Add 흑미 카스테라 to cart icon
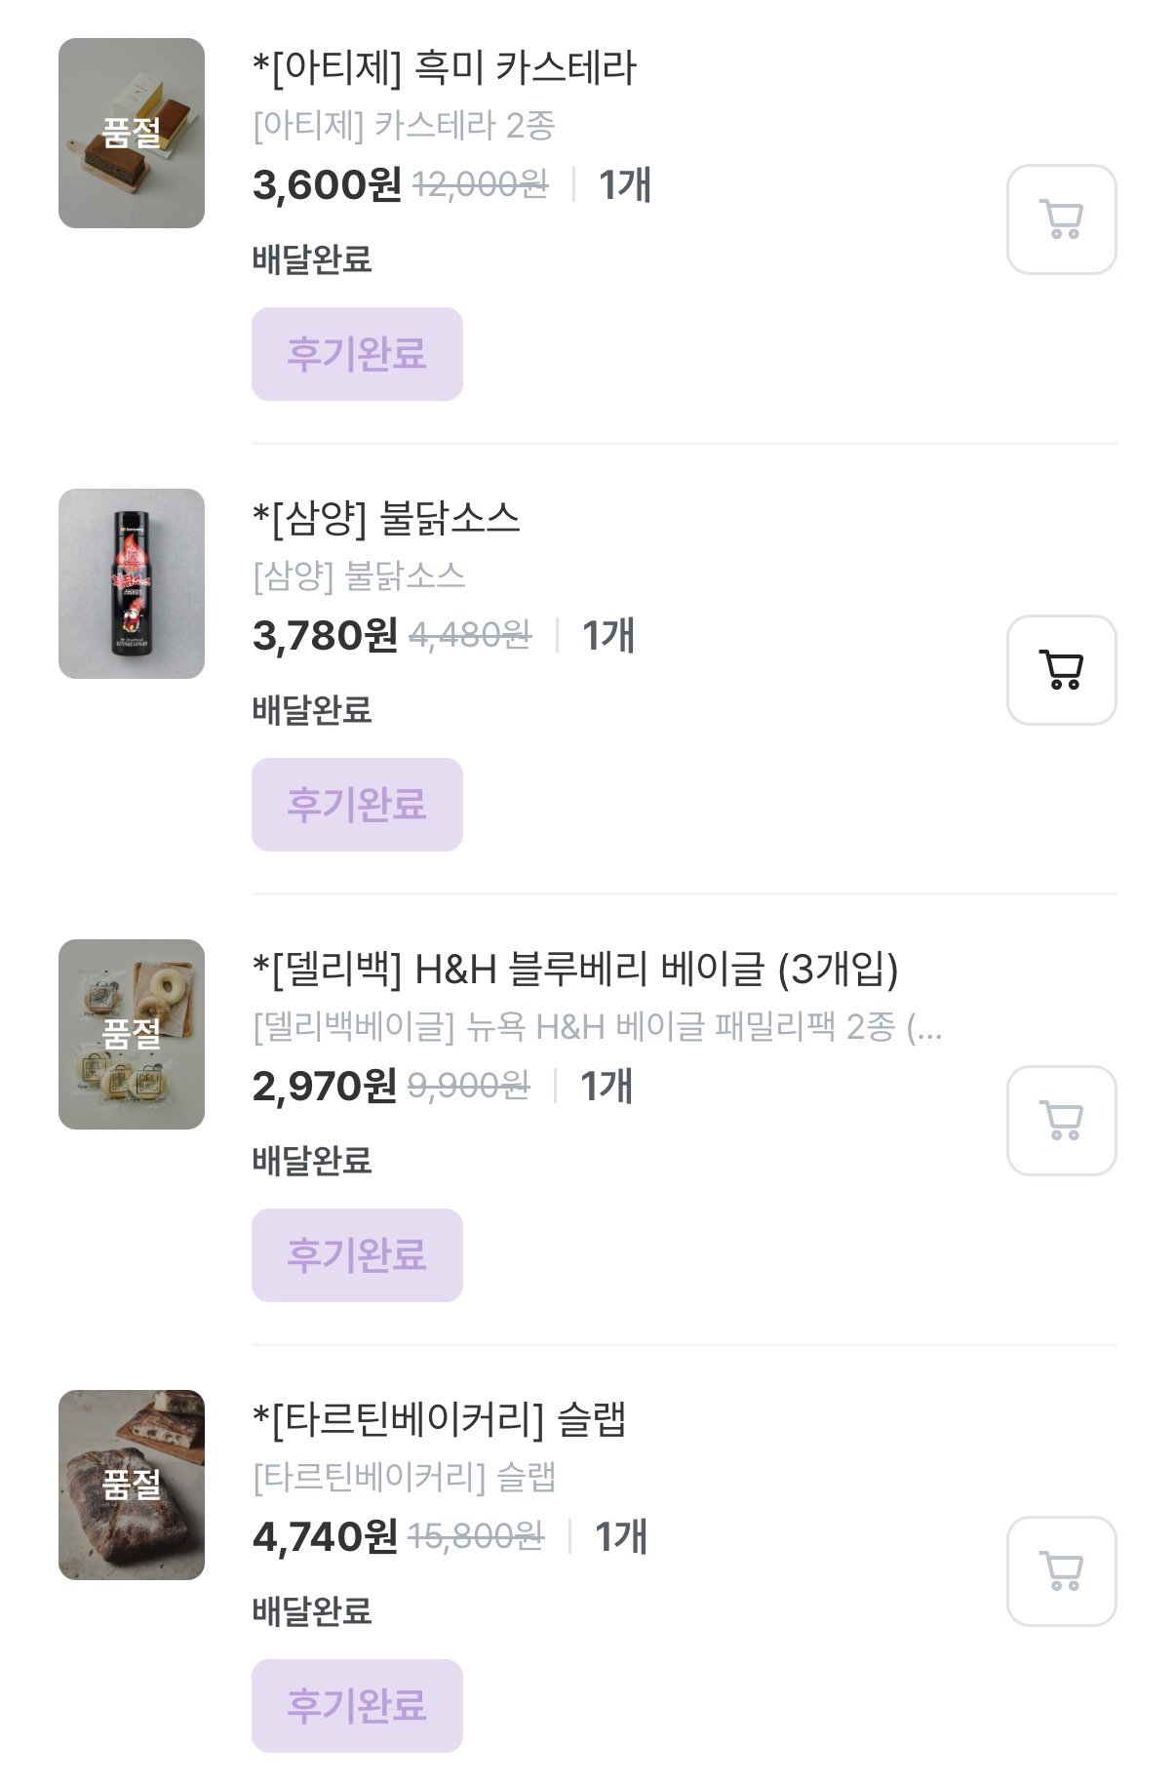Viewport: 1176px width, 1785px height. 1061,219
